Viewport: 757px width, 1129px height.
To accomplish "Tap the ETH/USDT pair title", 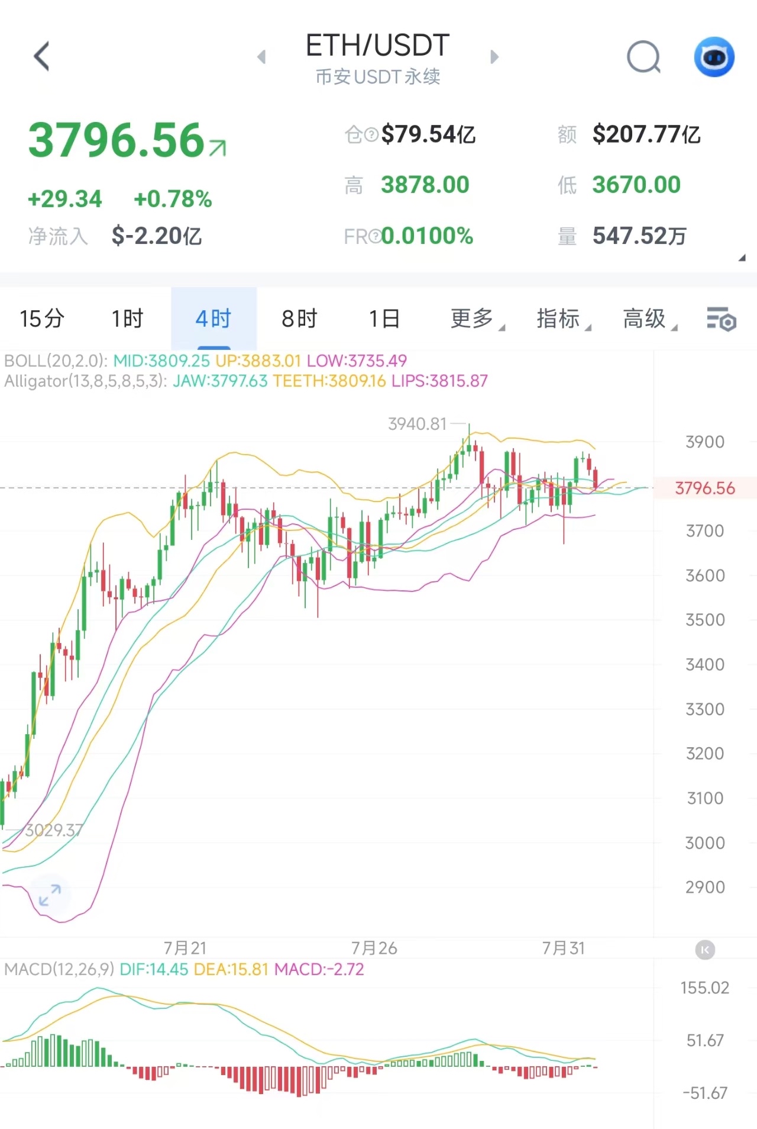I will click(377, 46).
